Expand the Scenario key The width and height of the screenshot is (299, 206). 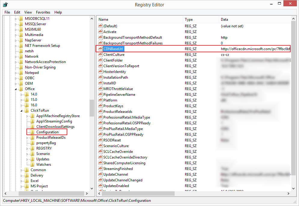point(27,154)
